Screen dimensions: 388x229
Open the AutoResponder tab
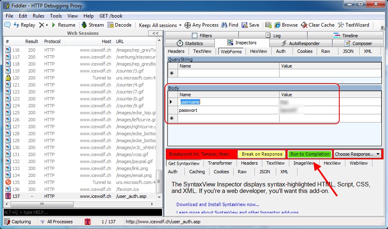tap(301, 43)
